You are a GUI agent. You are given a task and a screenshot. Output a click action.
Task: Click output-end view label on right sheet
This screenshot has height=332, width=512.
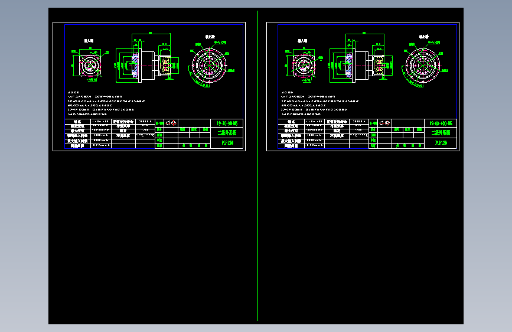(424, 37)
